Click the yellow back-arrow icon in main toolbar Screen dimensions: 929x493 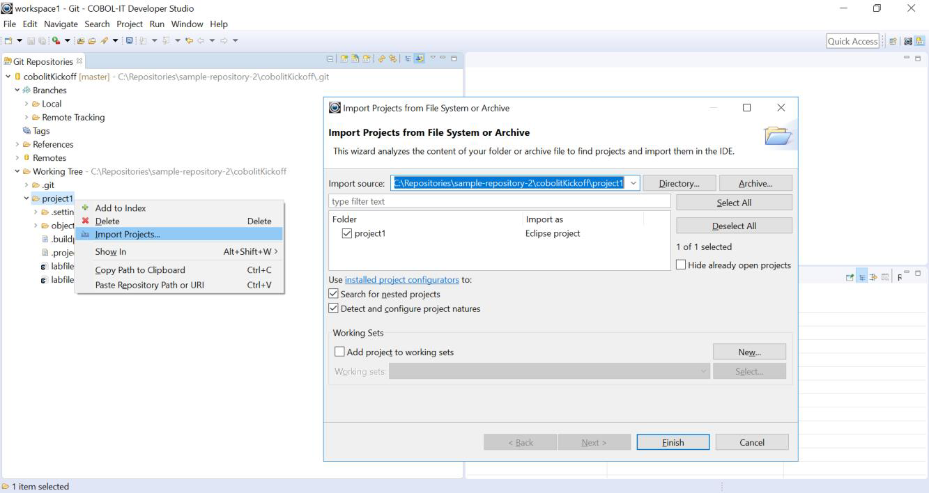(189, 40)
